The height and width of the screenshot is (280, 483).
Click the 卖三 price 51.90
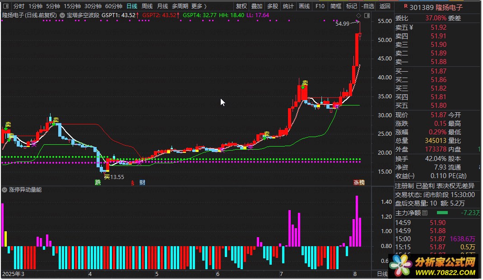click(438, 45)
